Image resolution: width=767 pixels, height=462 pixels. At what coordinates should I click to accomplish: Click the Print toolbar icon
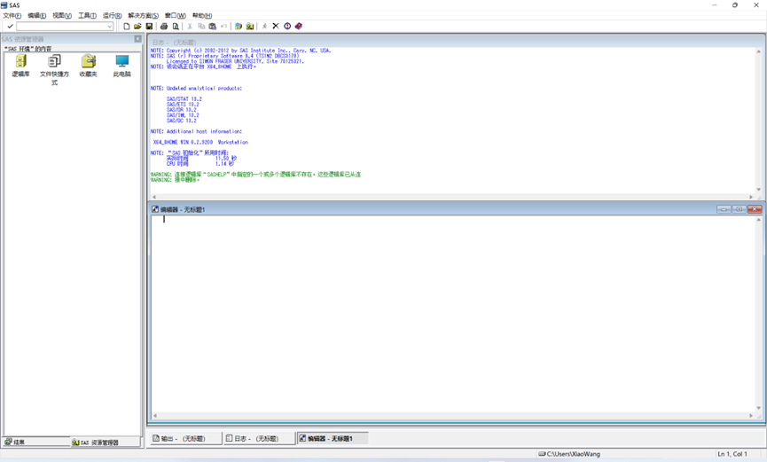(x=164, y=26)
